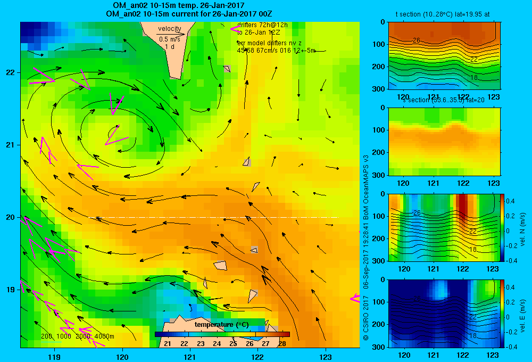Click latitude label 19 on the main map axis
The height and width of the screenshot is (362, 532).
click(11, 290)
